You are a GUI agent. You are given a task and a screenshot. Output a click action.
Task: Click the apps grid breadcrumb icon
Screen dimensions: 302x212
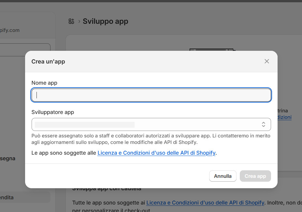pyautogui.click(x=71, y=21)
